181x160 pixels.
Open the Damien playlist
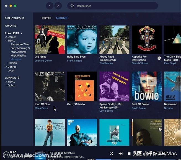tap(12, 63)
